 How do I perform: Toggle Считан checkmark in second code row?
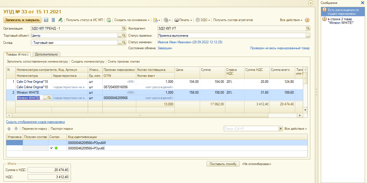click(51, 148)
